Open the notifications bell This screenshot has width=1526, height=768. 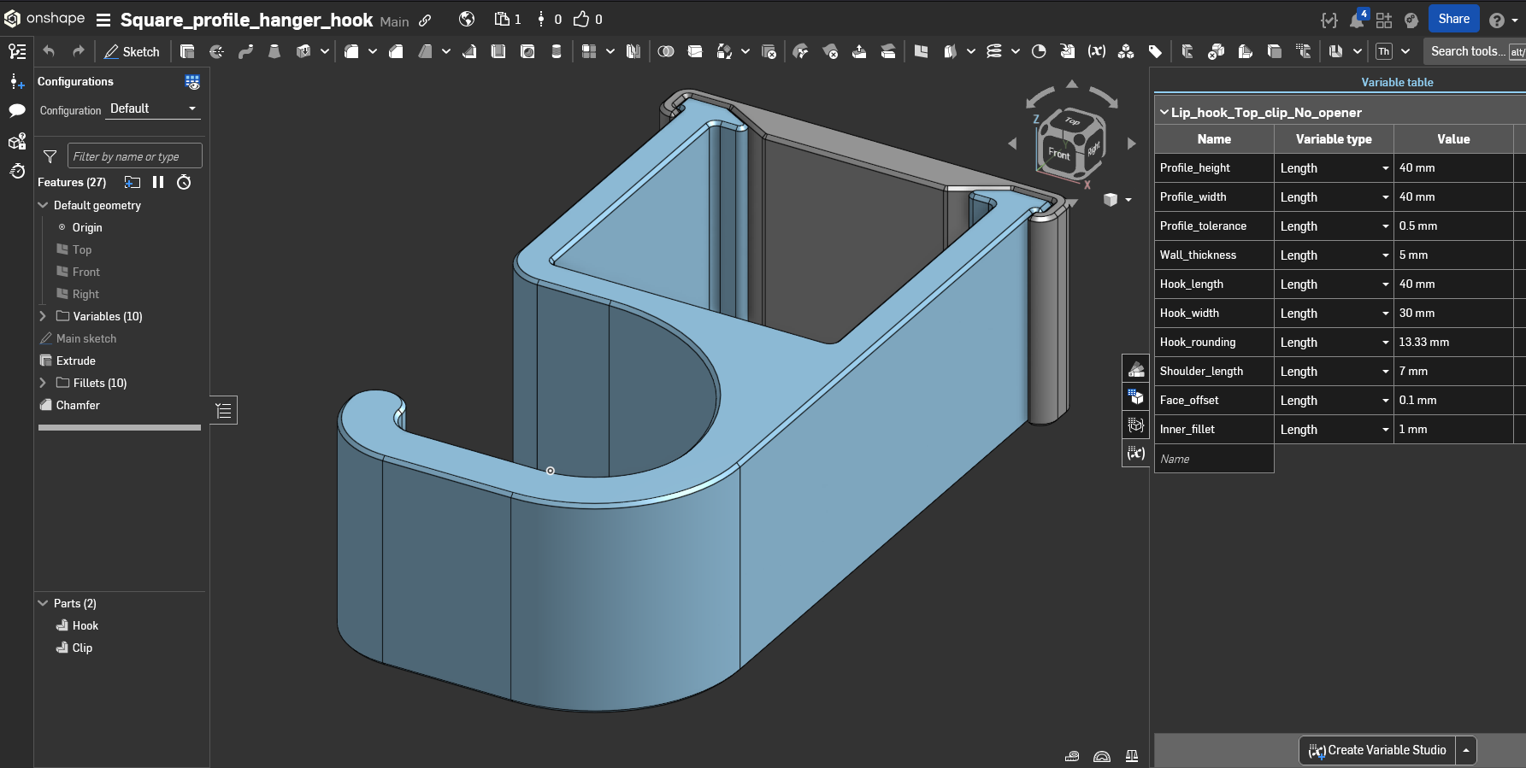(1357, 20)
